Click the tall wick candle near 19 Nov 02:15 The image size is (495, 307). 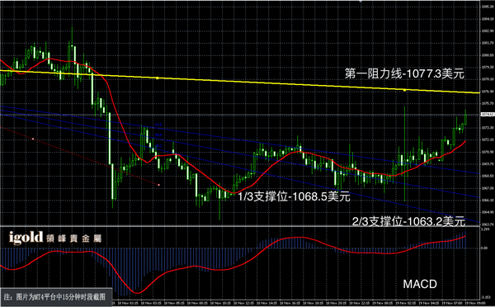tap(405, 153)
